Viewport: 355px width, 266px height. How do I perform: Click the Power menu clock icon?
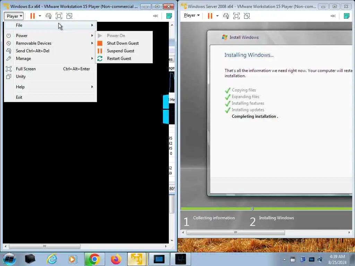click(9, 36)
